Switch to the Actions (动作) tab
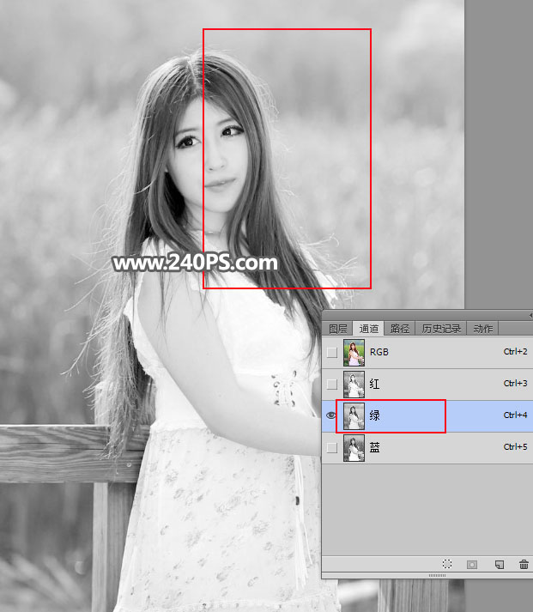Viewport: 533px width, 612px height. pos(483,329)
